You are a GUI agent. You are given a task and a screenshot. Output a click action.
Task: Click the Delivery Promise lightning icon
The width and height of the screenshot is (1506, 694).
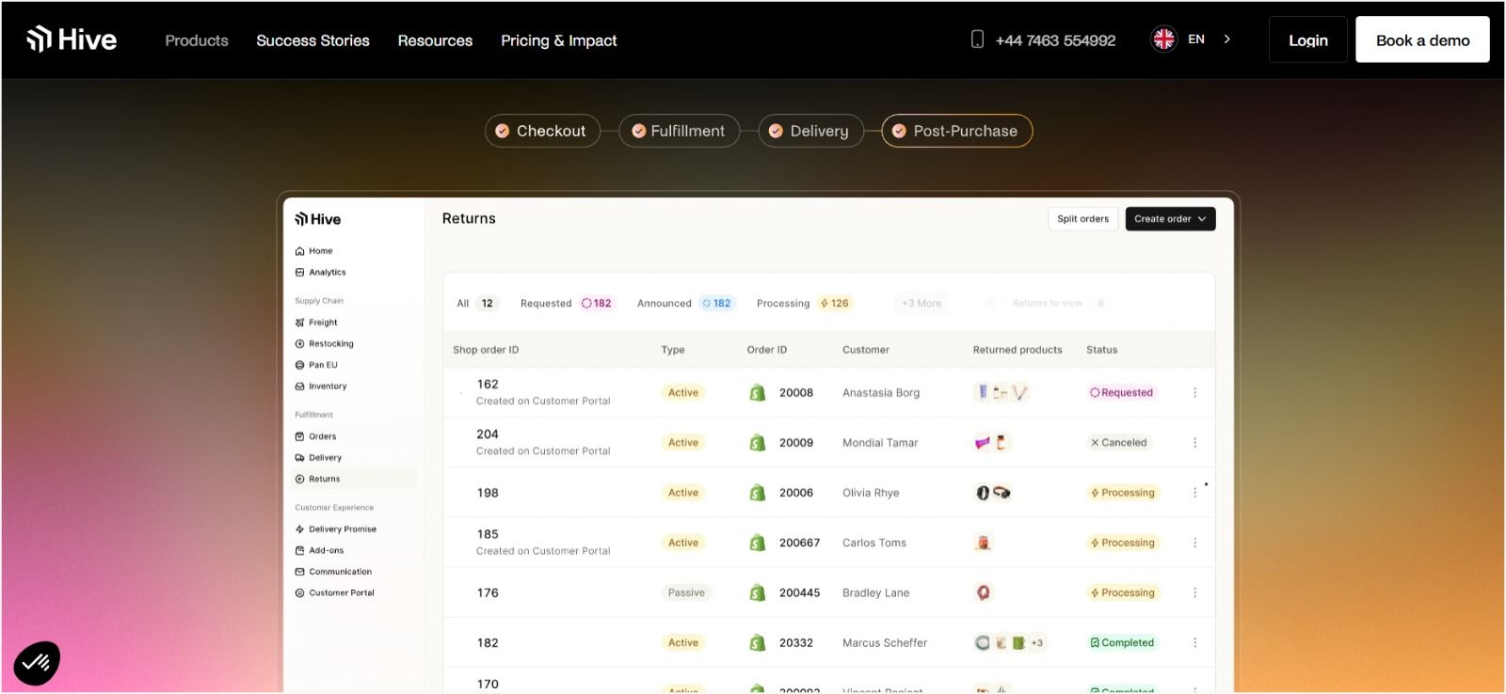pos(299,529)
